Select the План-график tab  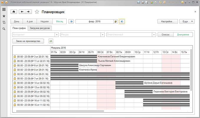[19, 28]
